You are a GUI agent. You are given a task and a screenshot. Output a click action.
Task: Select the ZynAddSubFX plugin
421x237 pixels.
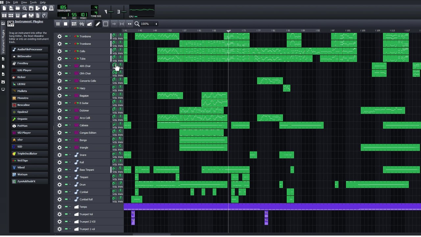pos(29,181)
